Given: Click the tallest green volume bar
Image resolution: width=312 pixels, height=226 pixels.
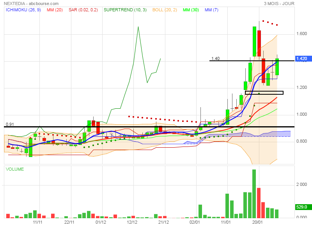Looking at the screenshot, I should click(254, 194).
